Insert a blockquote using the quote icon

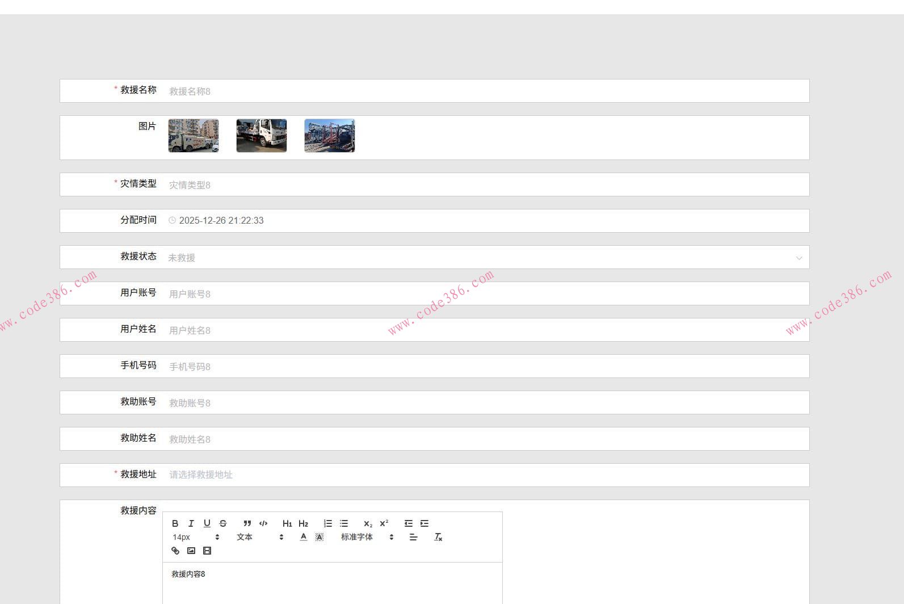247,523
